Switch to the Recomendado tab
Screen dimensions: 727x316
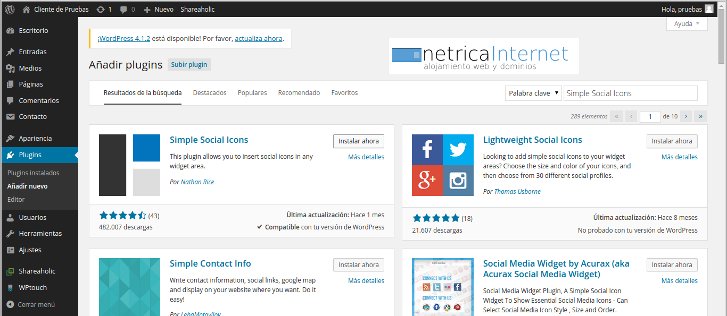(299, 93)
